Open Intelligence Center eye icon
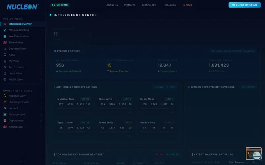The image size is (265, 165). point(5,24)
